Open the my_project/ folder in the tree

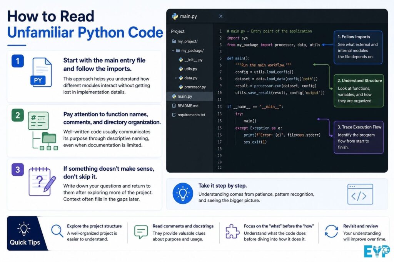[x=185, y=41]
